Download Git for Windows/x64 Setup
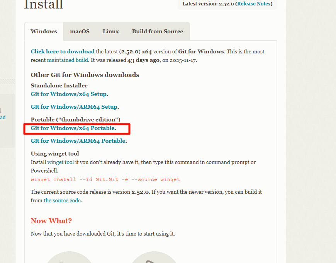This screenshot has height=263, width=336. click(x=69, y=94)
